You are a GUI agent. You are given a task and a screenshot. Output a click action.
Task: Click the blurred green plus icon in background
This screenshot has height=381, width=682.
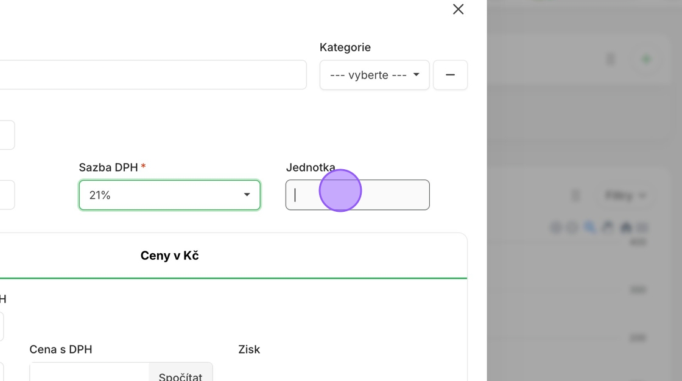tap(646, 59)
